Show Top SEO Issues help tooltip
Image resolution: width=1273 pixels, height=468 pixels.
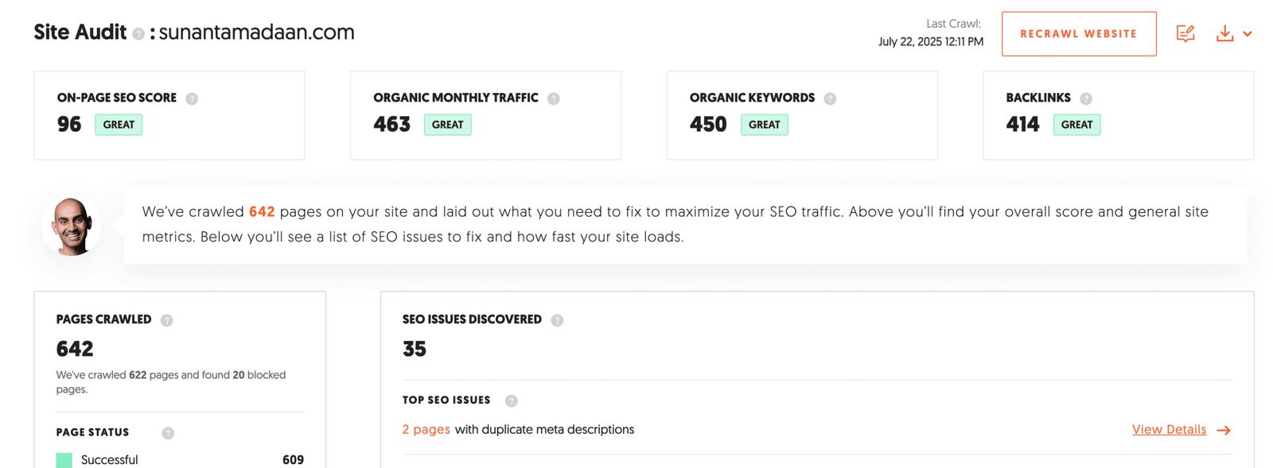click(x=511, y=401)
